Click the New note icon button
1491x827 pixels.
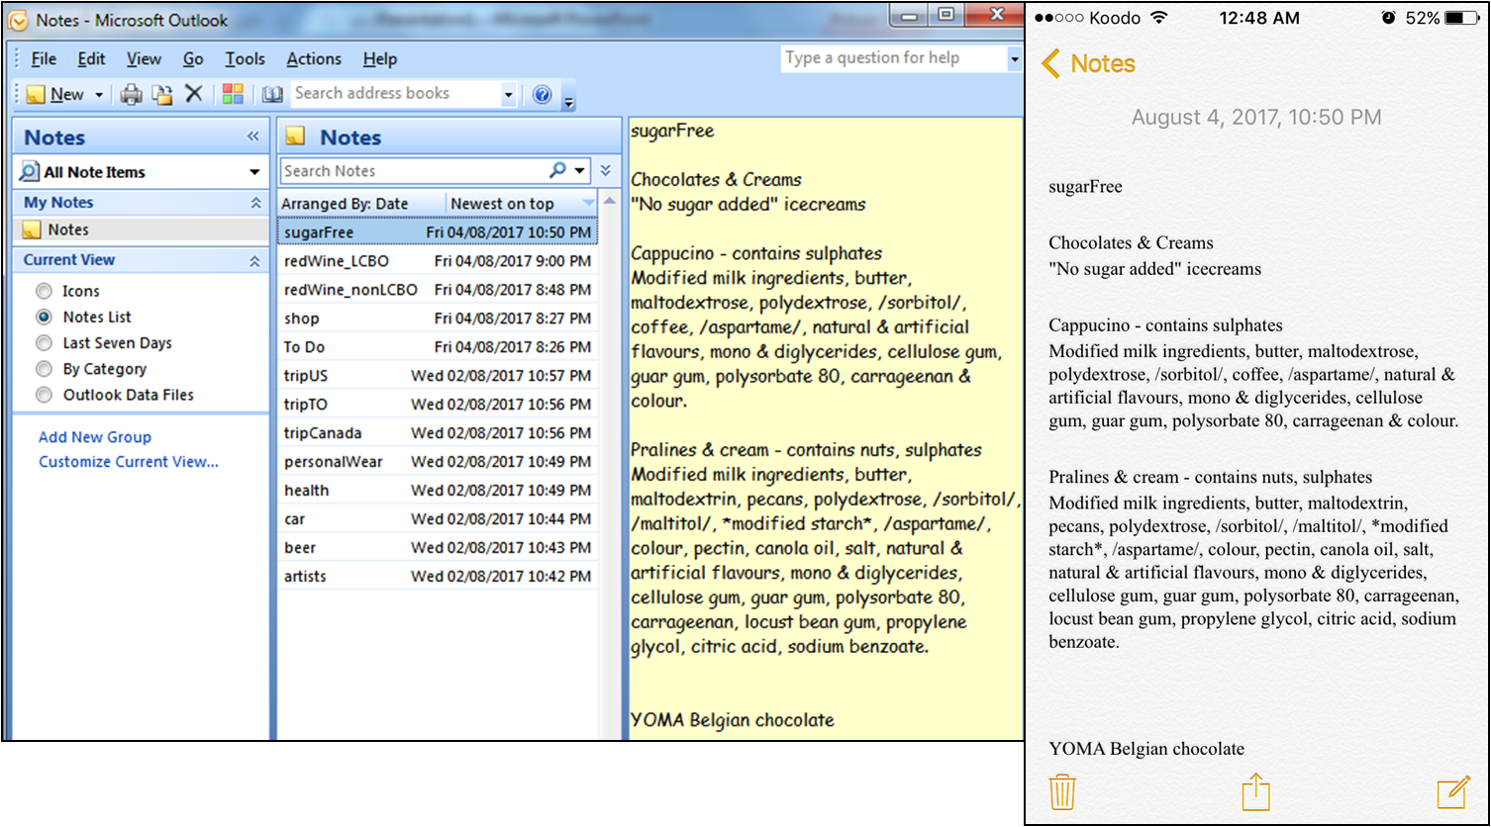[55, 94]
